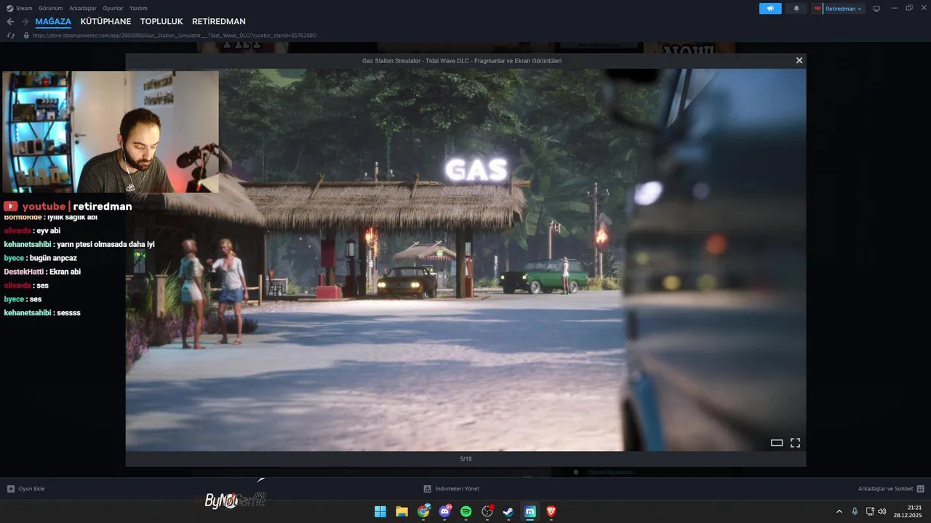The height and width of the screenshot is (523, 931).
Task: Open network settings from system tray
Action: 870,511
